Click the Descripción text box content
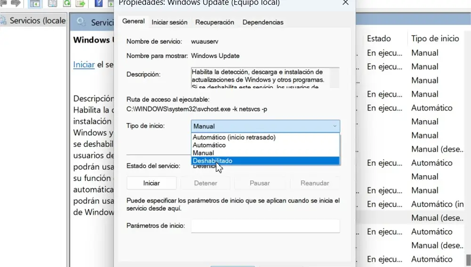 (260, 78)
